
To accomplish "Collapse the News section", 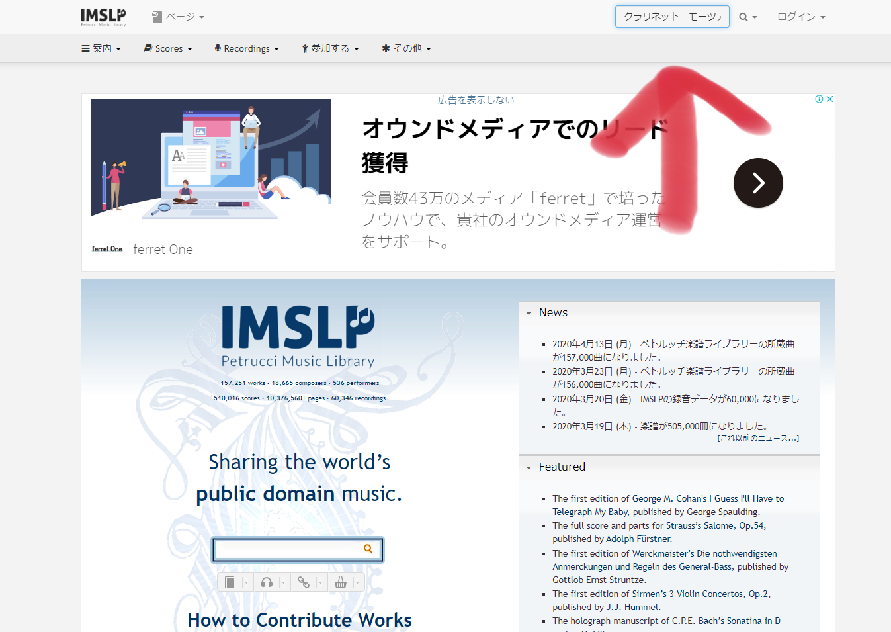I will [529, 313].
